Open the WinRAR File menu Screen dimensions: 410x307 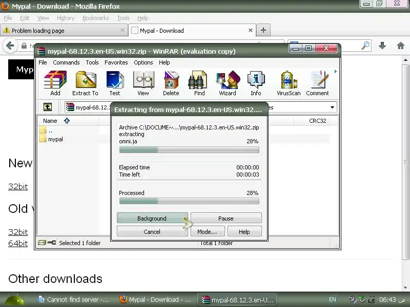click(43, 62)
